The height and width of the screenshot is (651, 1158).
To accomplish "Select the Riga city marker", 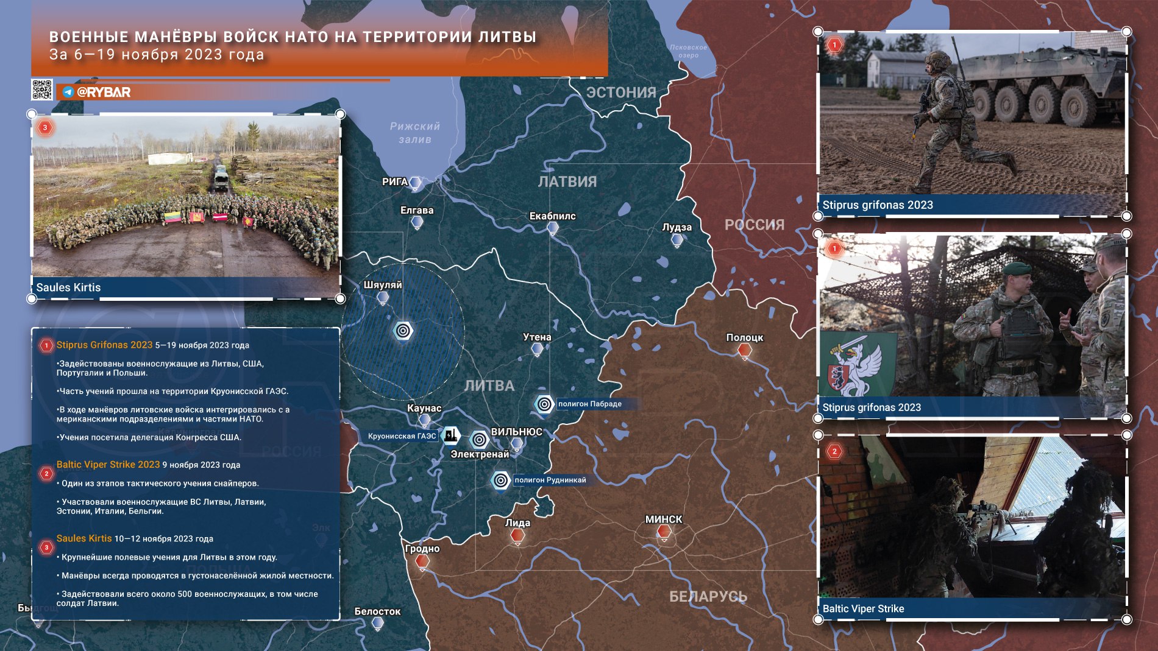I will pyautogui.click(x=416, y=183).
